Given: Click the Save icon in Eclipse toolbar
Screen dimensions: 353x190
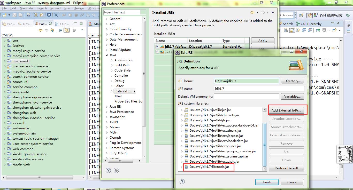Looking at the screenshot, I should (x=14, y=15).
